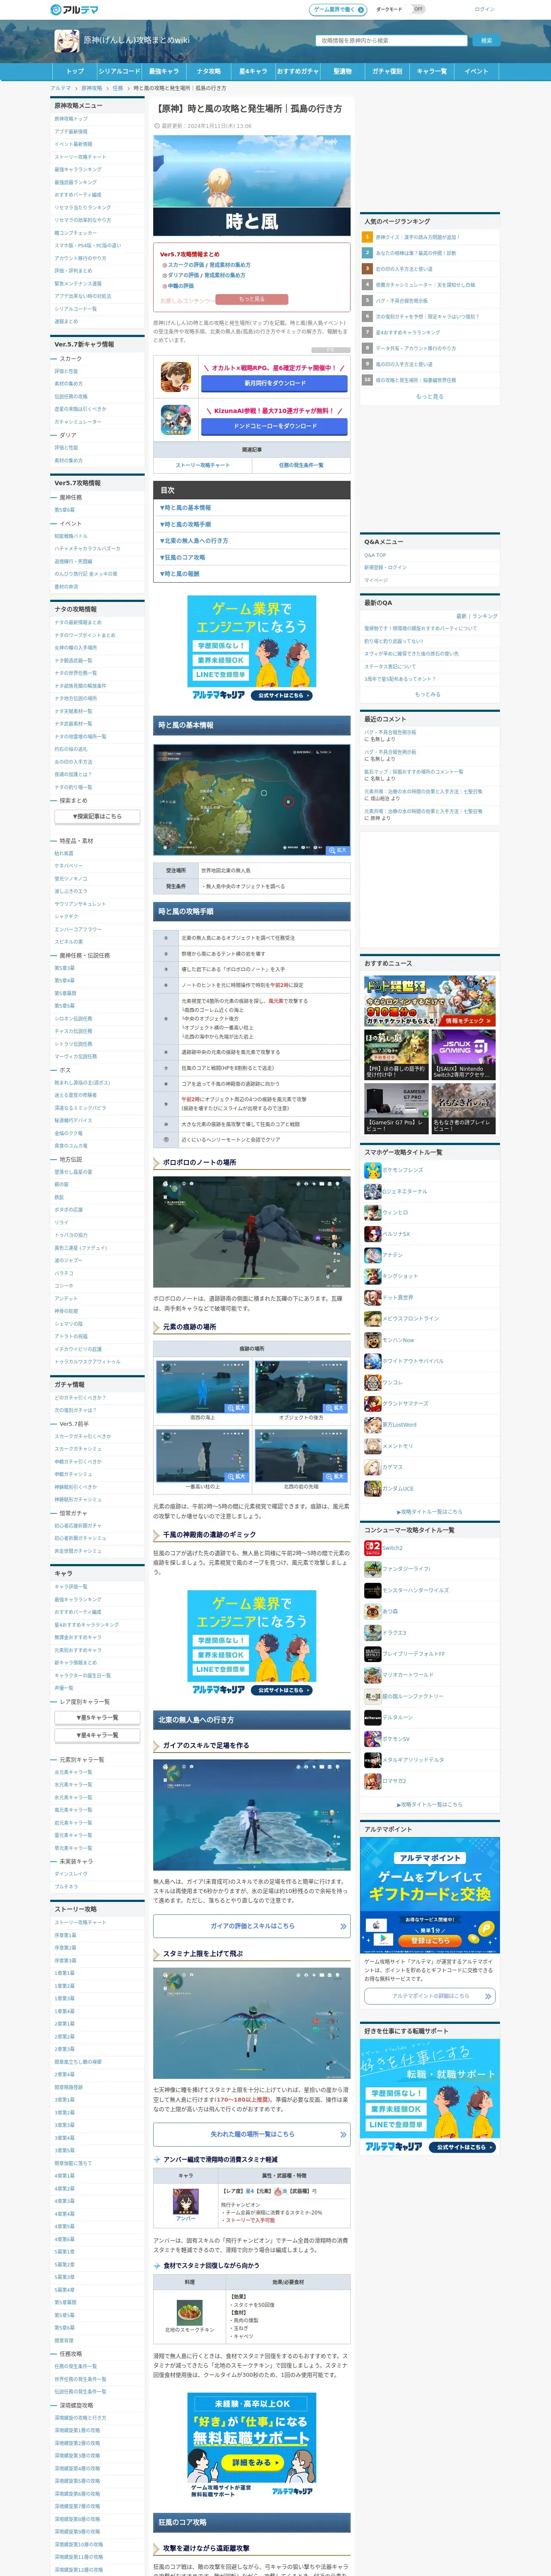Open ガイアの評価とスキルはこちら link
This screenshot has width=551, height=2576.
tap(252, 1925)
